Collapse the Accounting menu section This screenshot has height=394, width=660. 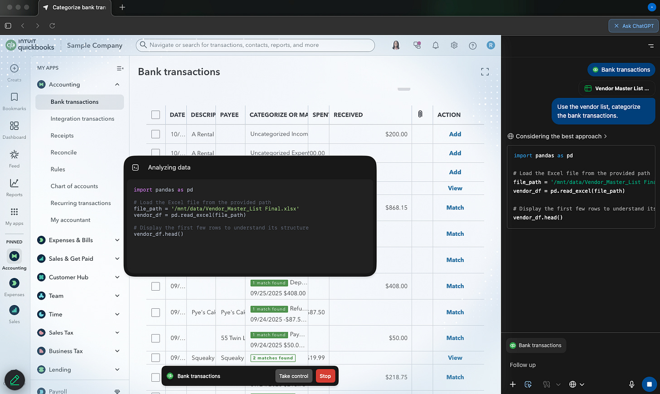tap(117, 84)
